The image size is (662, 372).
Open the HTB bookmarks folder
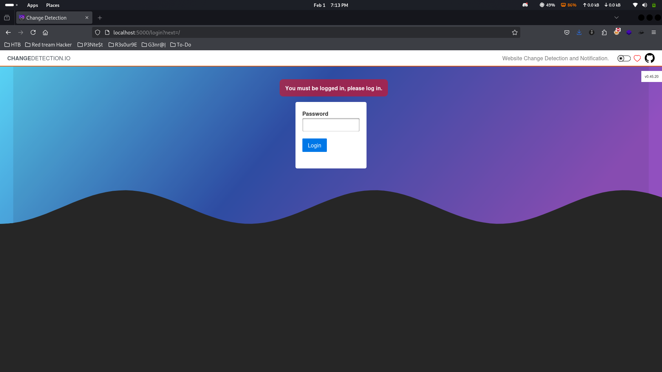pos(12,45)
